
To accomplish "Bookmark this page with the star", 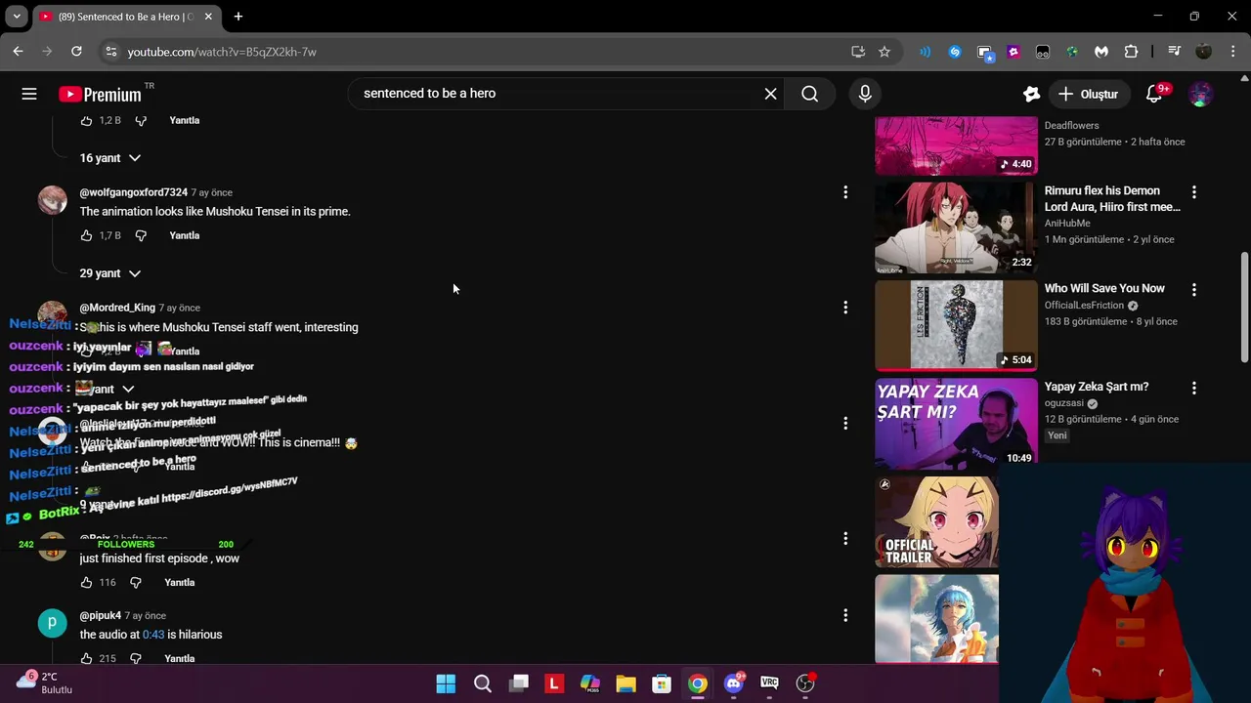I will point(884,52).
